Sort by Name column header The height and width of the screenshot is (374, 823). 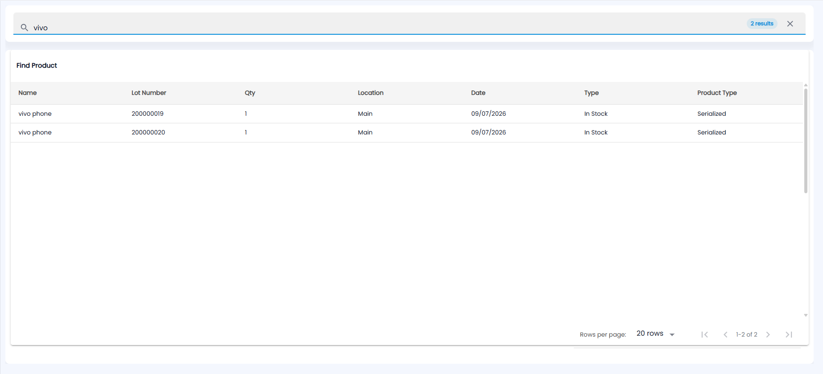(x=28, y=93)
